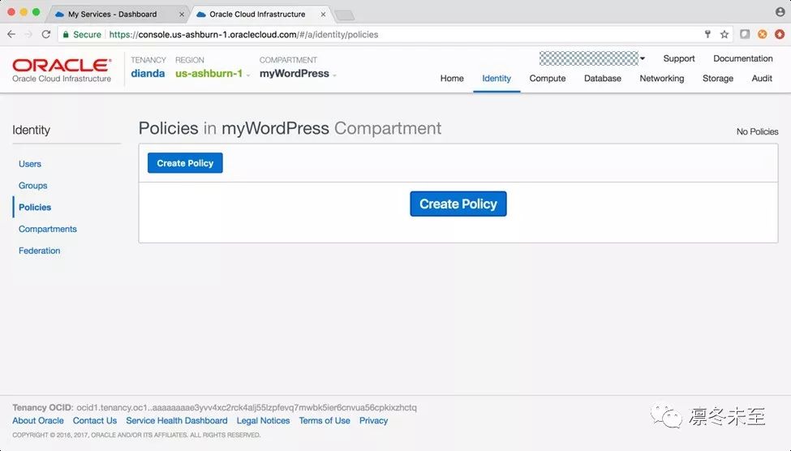Open the Compute menu
The image size is (791, 451).
coord(548,78)
